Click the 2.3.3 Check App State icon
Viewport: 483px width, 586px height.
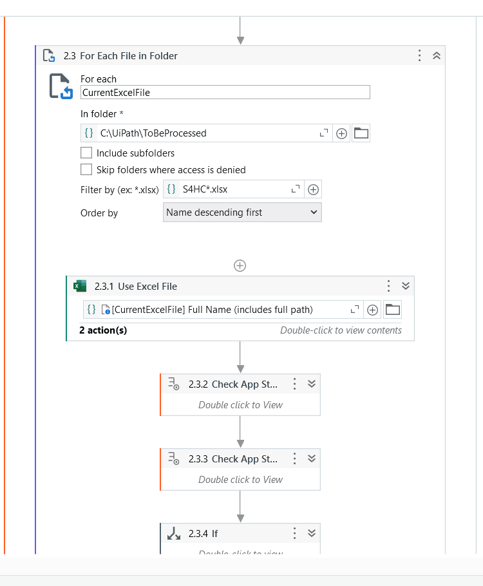(x=174, y=458)
